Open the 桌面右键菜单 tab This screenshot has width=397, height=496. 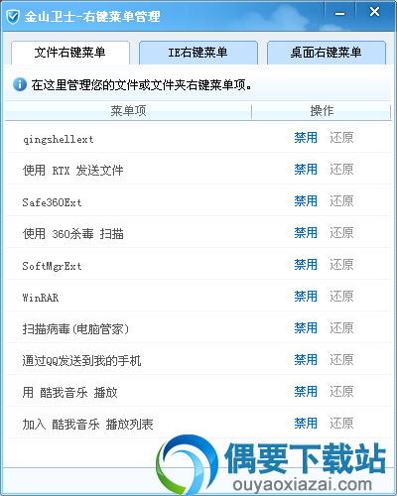pos(327,53)
